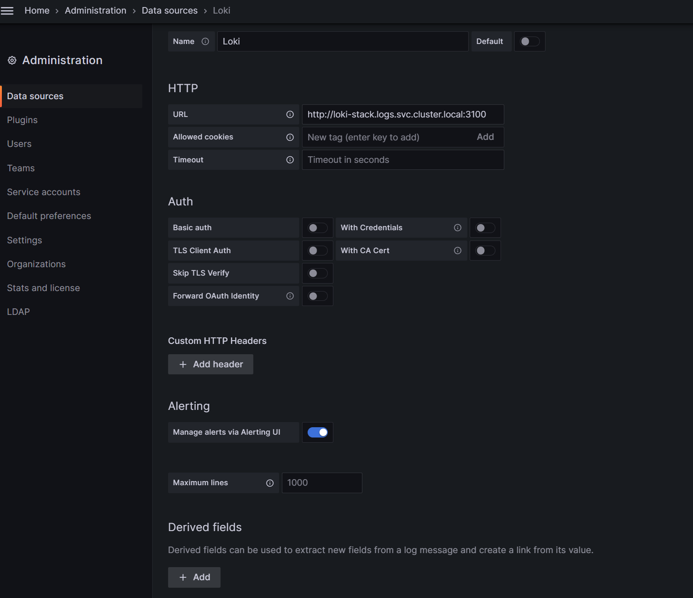Click the Maximum lines input field
693x598 pixels.
(322, 483)
